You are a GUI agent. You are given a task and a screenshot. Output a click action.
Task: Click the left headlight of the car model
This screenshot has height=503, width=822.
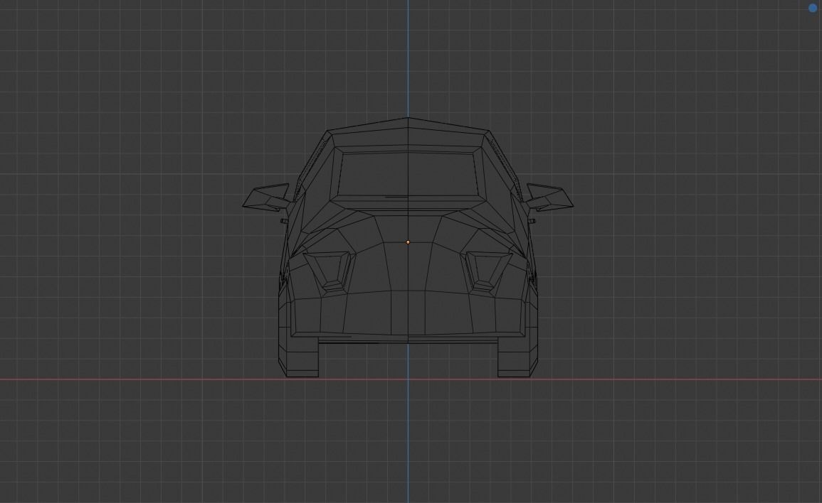328,271
